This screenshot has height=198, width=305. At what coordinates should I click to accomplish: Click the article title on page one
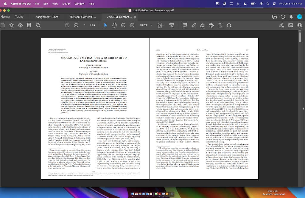94,59
